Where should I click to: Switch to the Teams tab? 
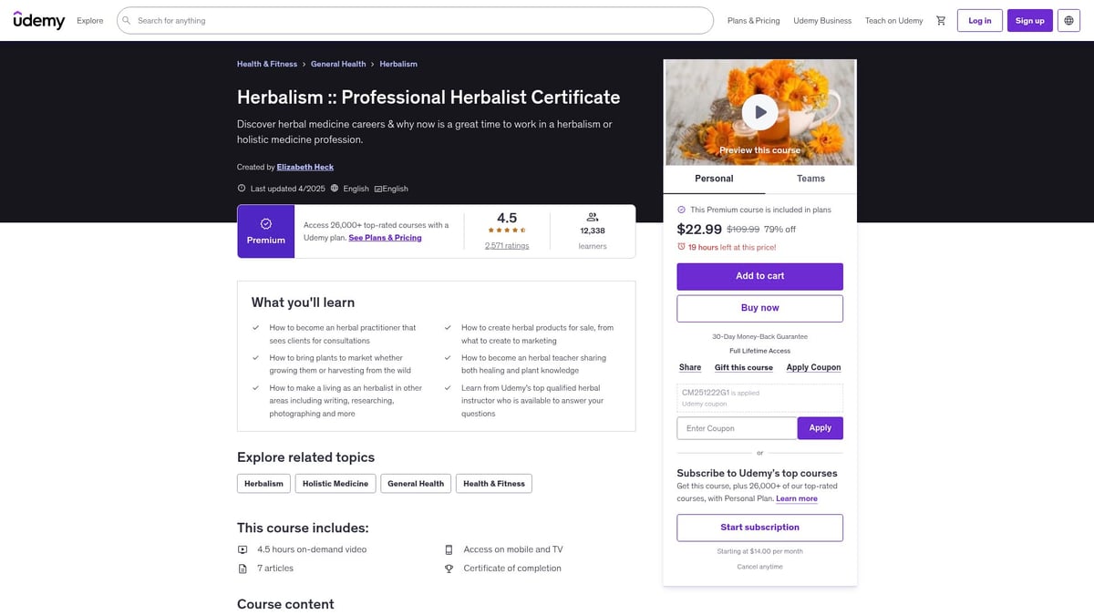(810, 179)
